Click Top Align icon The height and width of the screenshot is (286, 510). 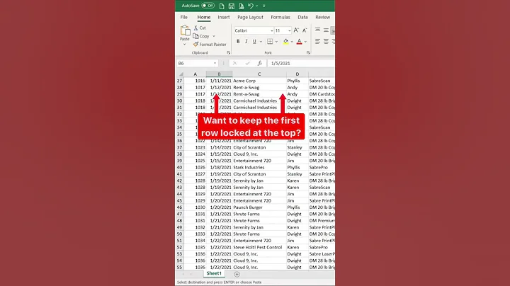tap(317, 30)
